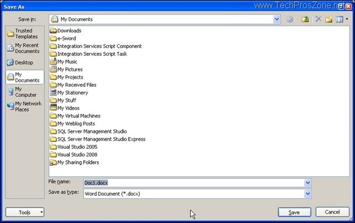
Task: Click the Views grid icon
Action: 339,19
